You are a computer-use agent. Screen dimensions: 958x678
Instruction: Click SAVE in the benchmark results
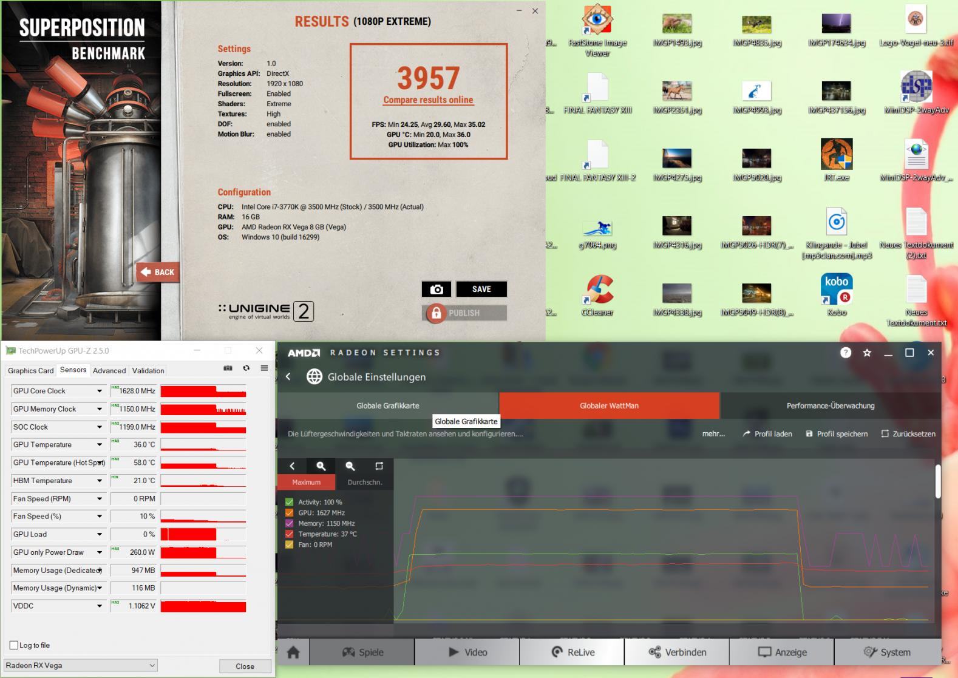point(481,290)
